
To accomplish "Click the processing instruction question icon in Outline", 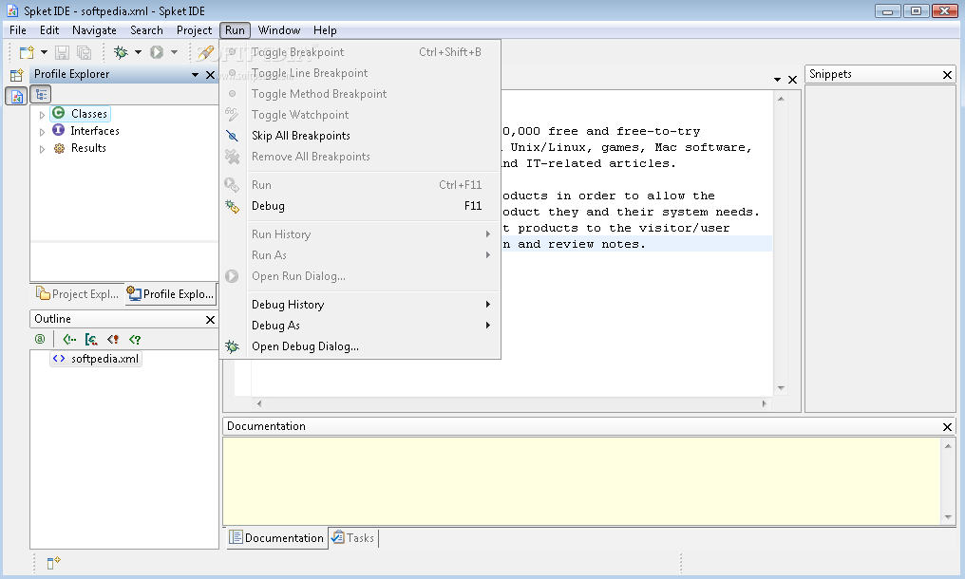I will [135, 339].
